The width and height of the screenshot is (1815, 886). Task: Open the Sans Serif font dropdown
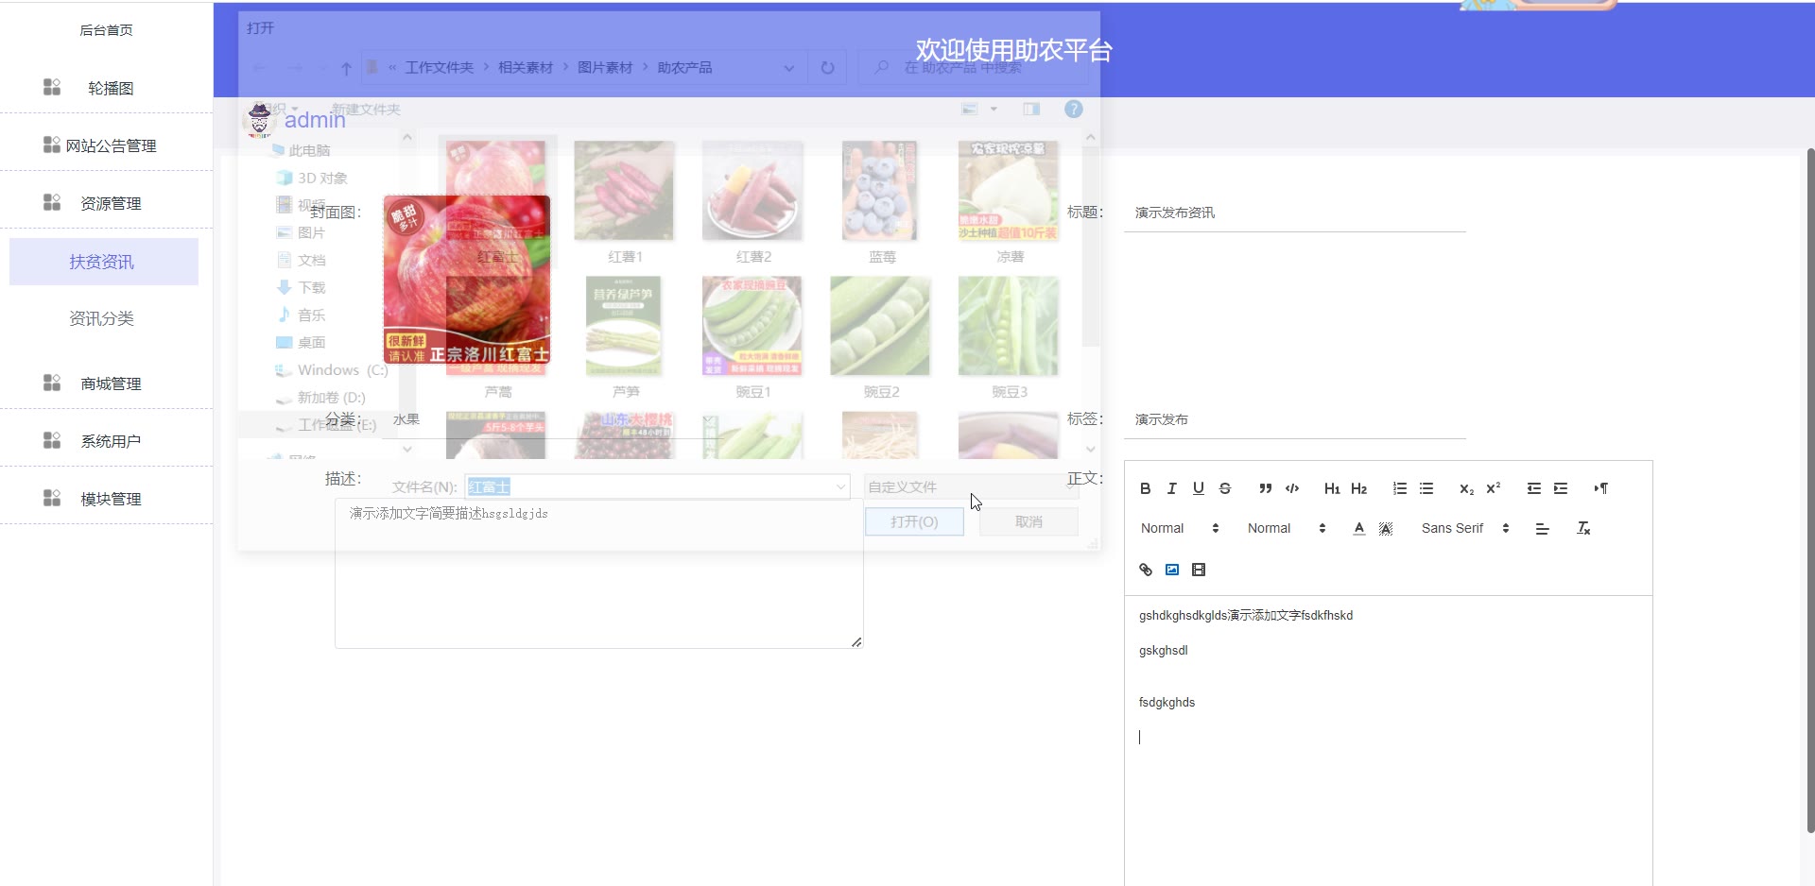coord(1465,528)
